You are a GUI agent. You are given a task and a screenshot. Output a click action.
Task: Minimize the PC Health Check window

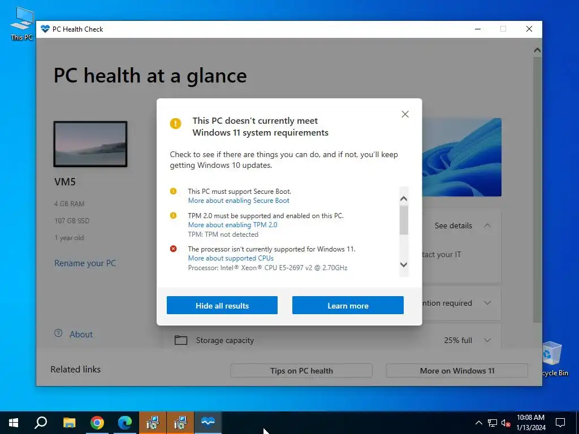478,29
